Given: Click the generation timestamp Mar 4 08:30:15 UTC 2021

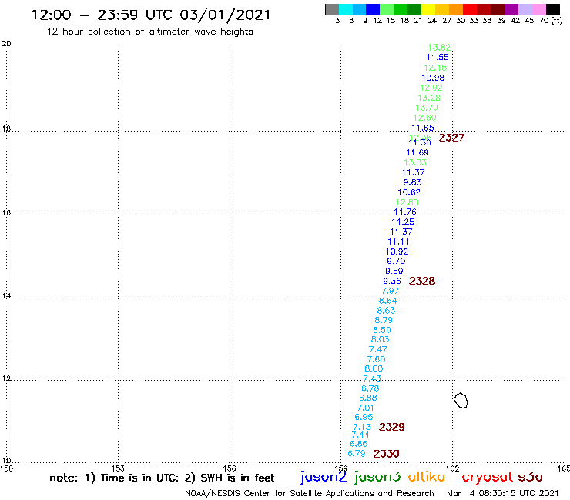Looking at the screenshot, I should [x=503, y=493].
